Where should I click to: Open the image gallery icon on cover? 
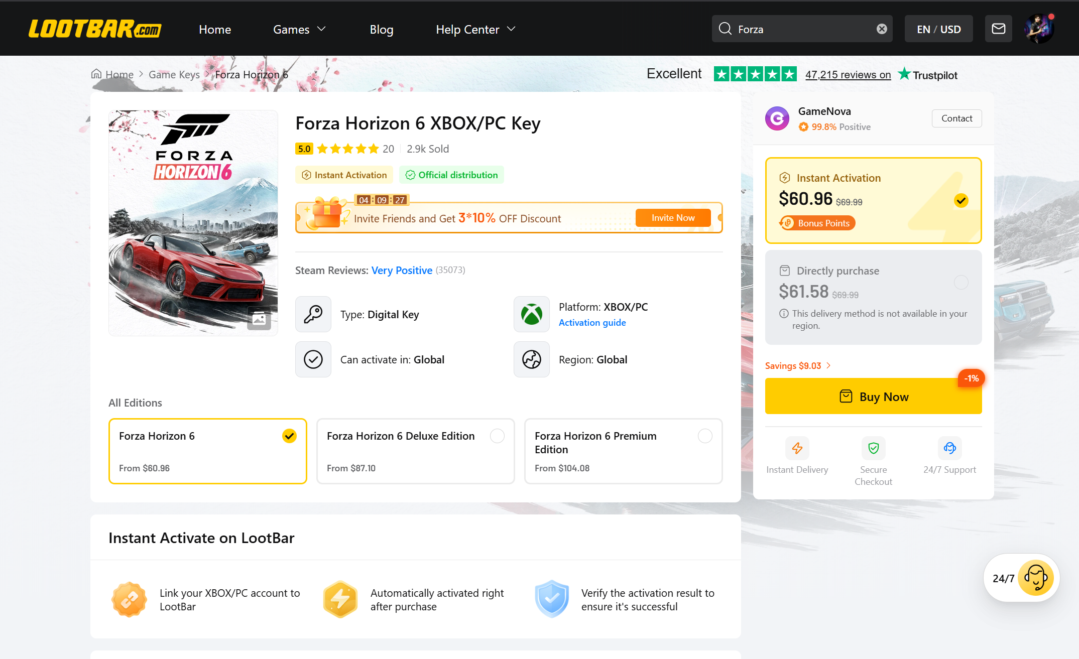coord(259,318)
